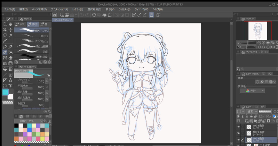Select the Lasso selection tool
Screen dimensions: 278x146
coord(5,35)
